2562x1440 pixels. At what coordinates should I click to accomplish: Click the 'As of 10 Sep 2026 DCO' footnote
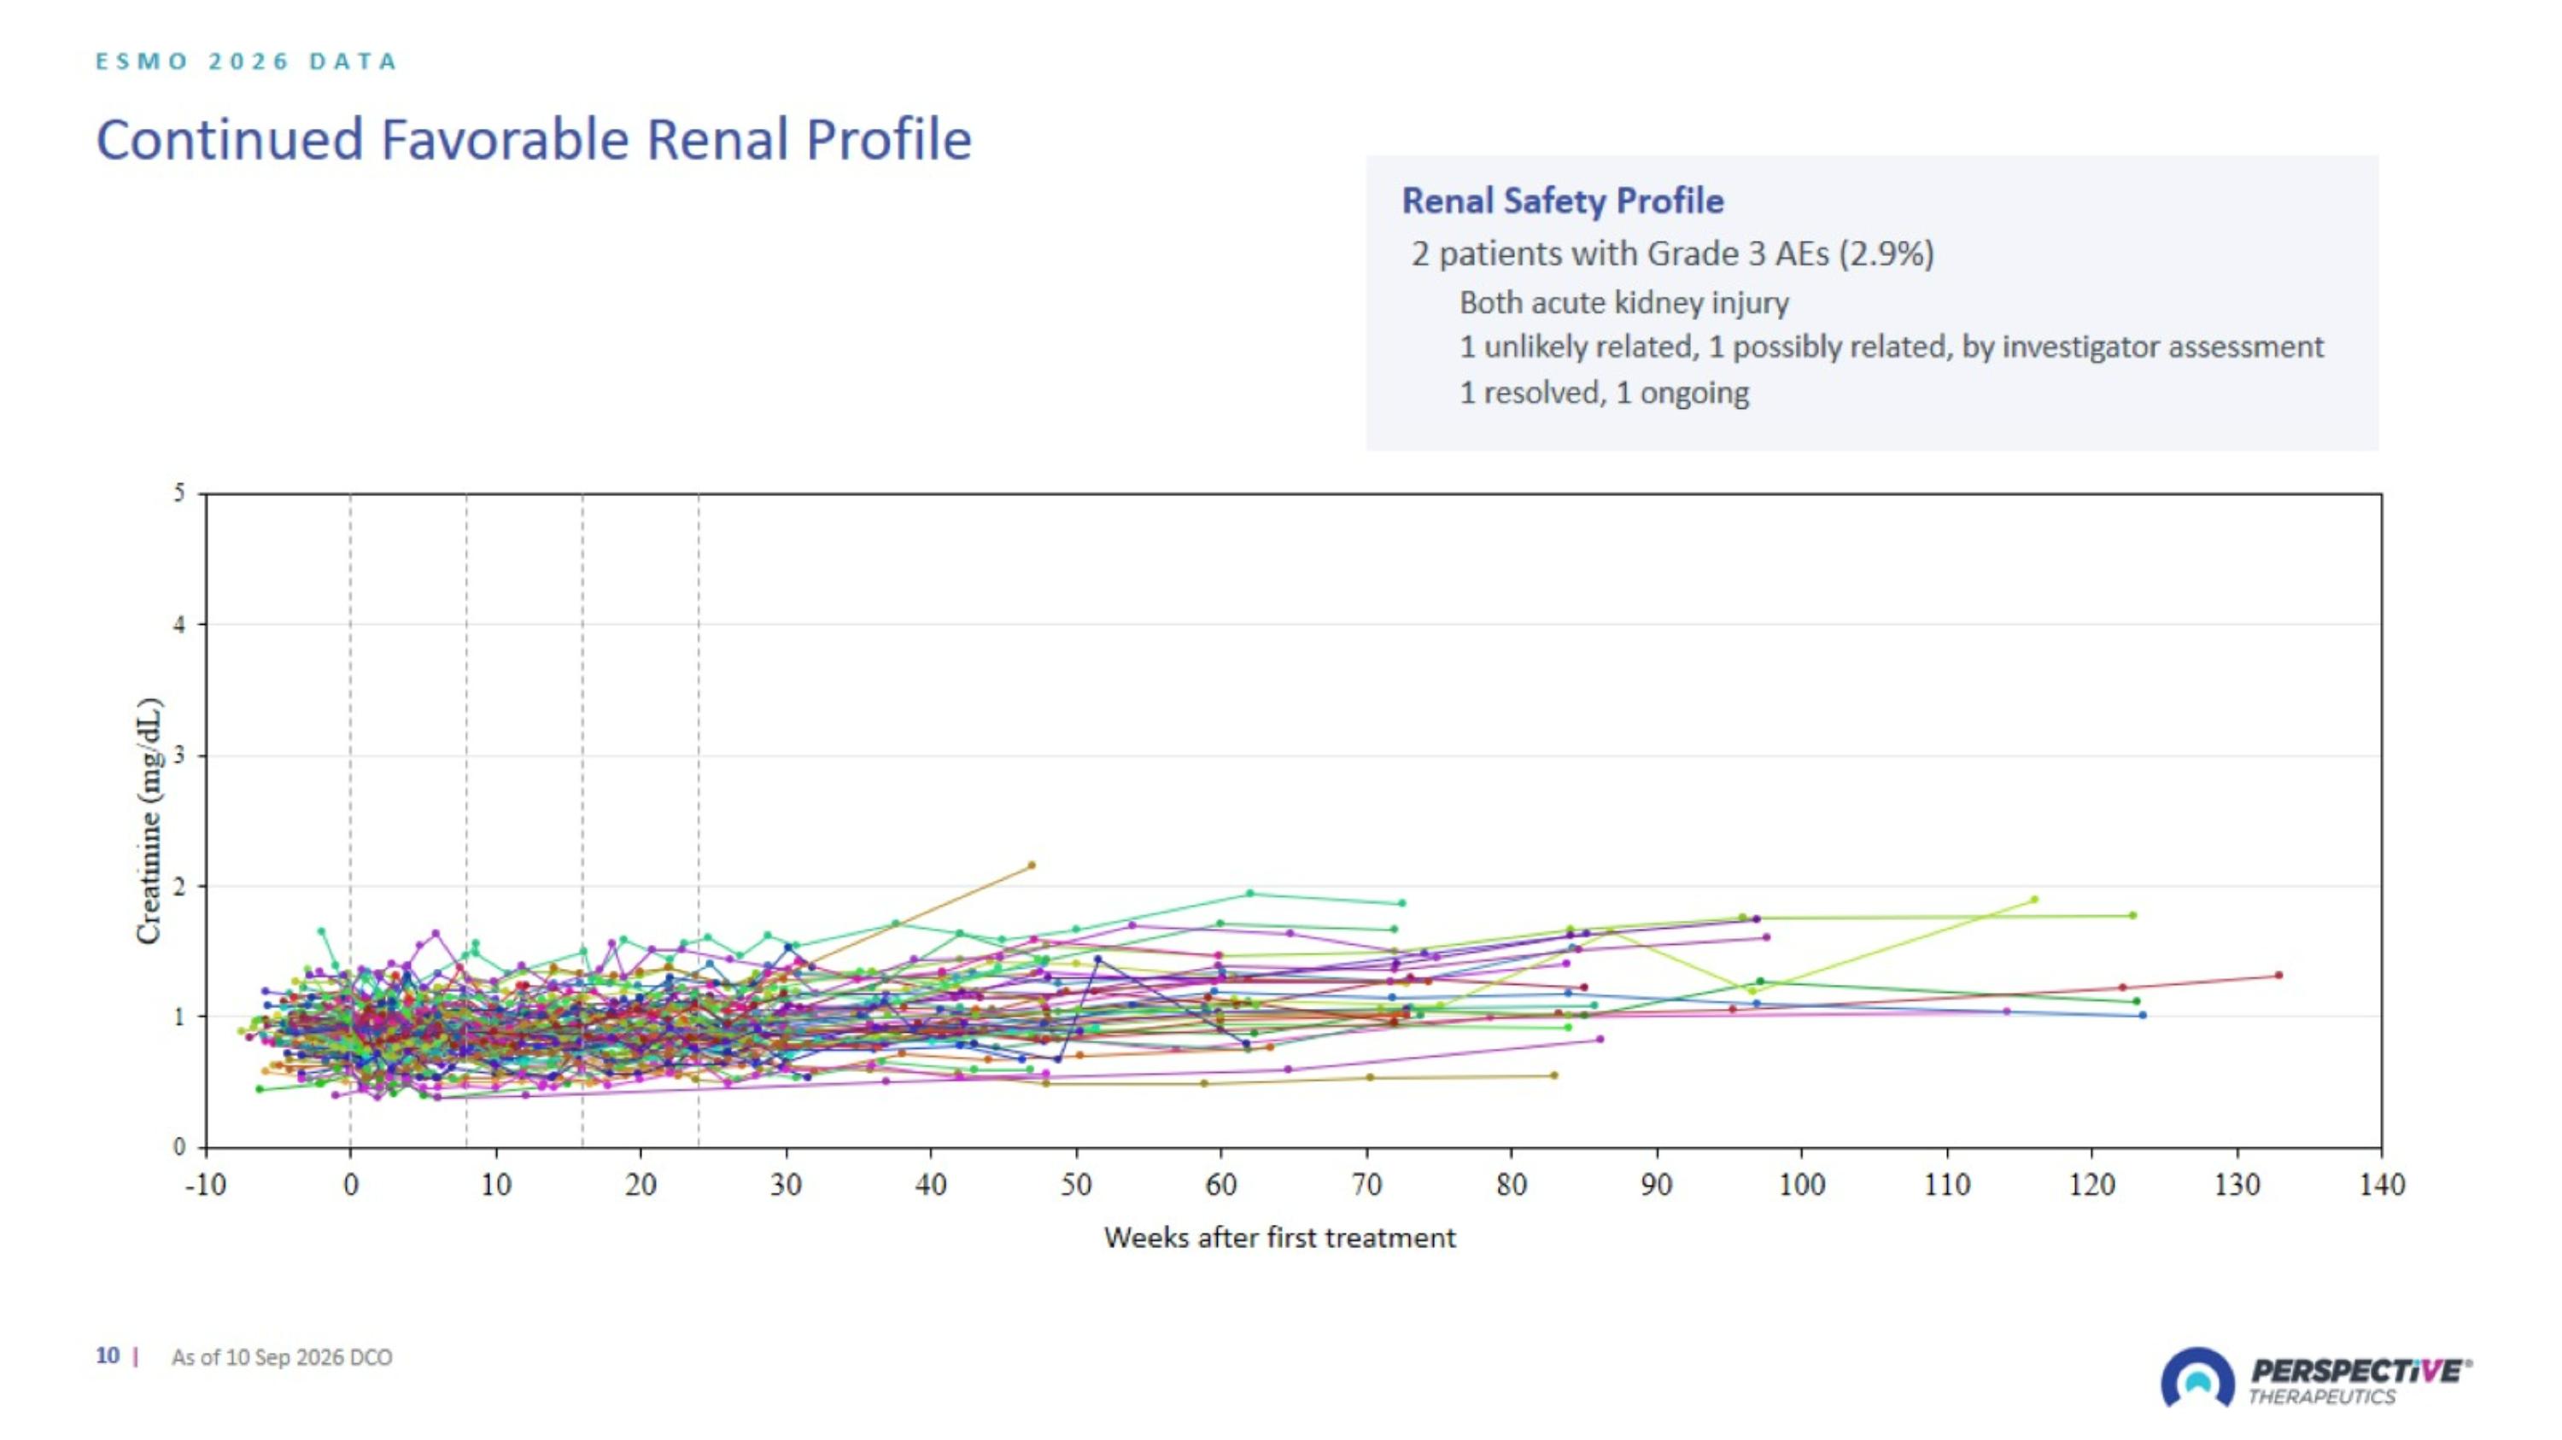[282, 1357]
